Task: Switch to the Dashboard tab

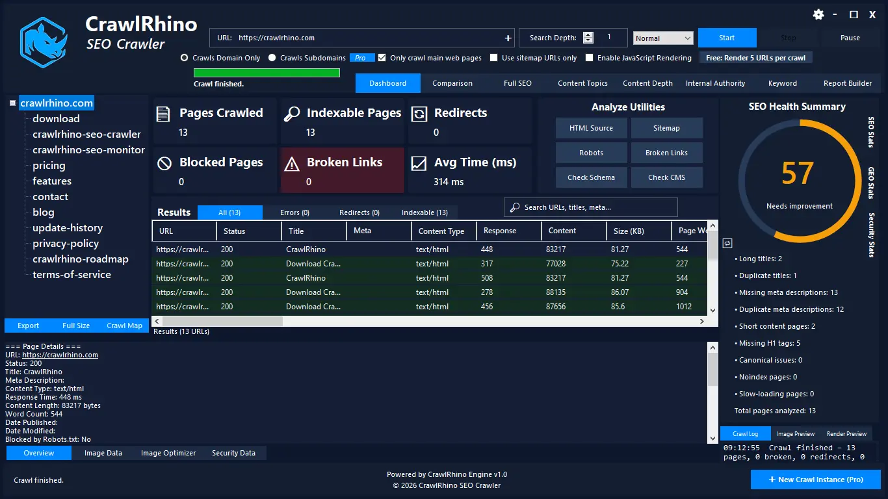Action: 388,83
